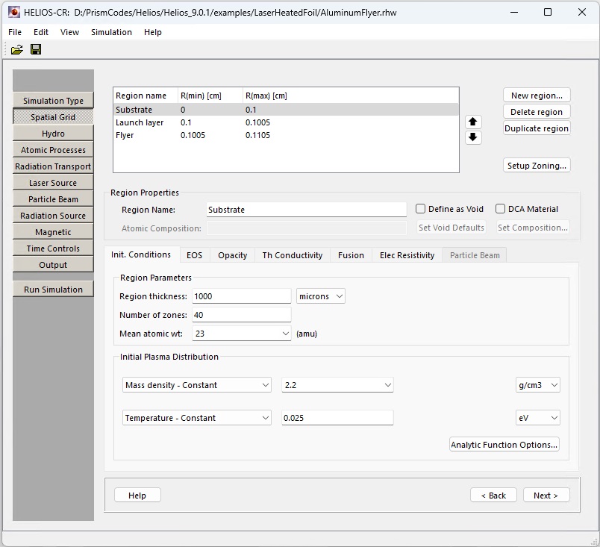Click the Open file folder icon

tap(16, 50)
